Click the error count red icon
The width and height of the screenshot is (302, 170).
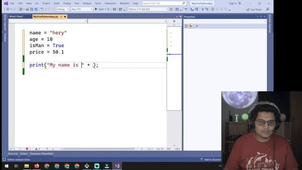[27, 149]
